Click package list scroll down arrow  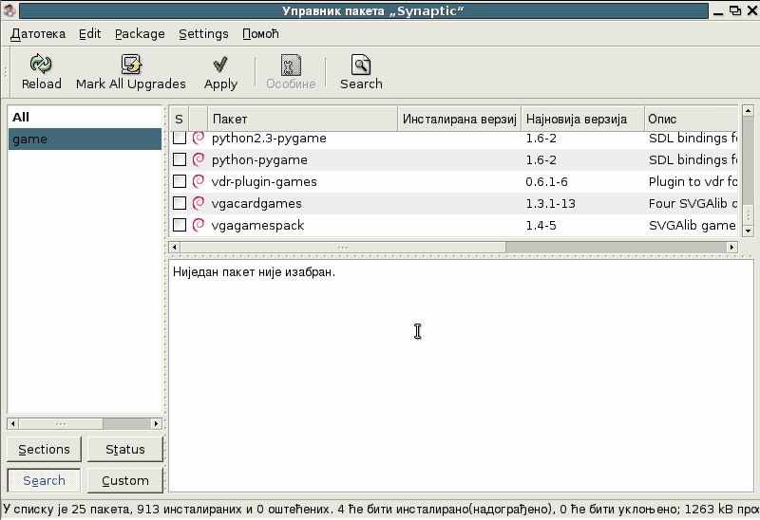tap(748, 231)
